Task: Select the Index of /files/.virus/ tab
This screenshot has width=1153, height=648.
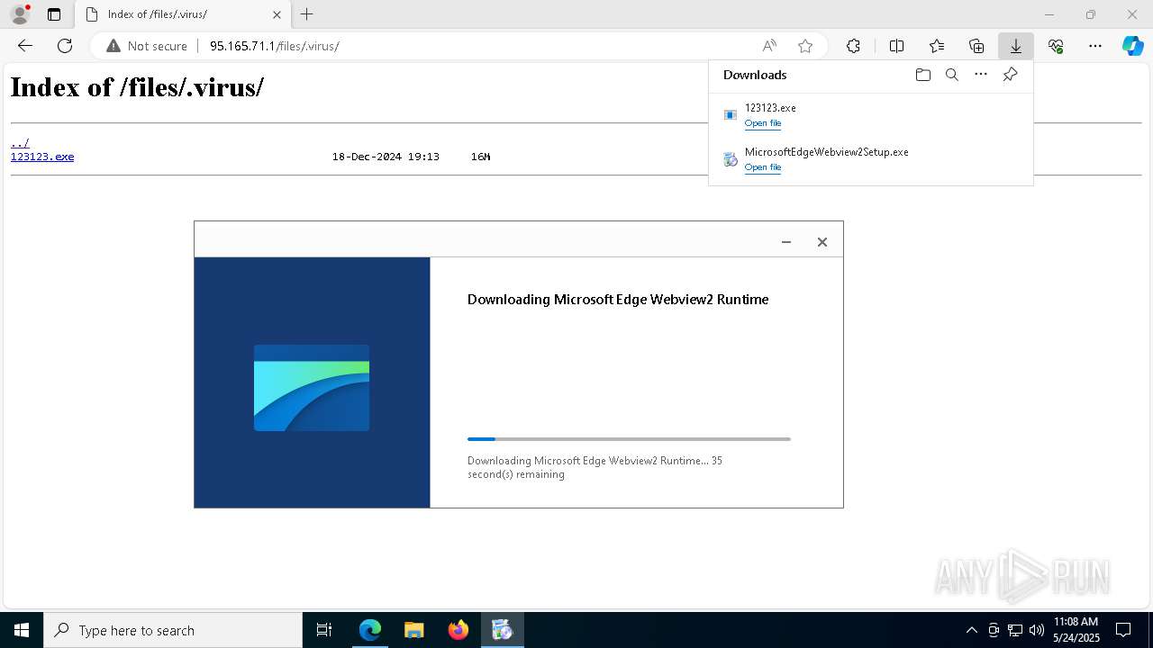Action: (x=182, y=14)
